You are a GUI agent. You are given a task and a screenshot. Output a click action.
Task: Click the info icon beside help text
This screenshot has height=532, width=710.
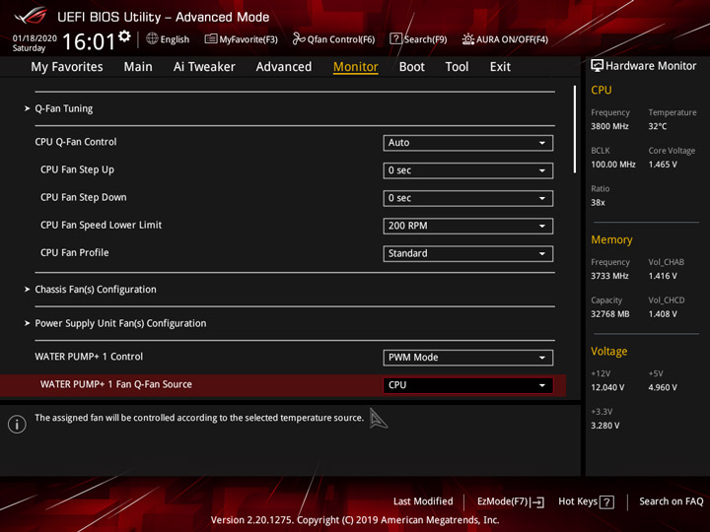point(17,424)
